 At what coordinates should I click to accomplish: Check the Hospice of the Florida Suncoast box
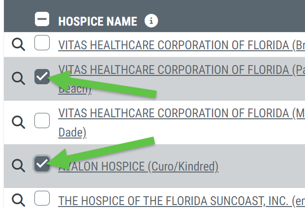pyautogui.click(x=42, y=199)
